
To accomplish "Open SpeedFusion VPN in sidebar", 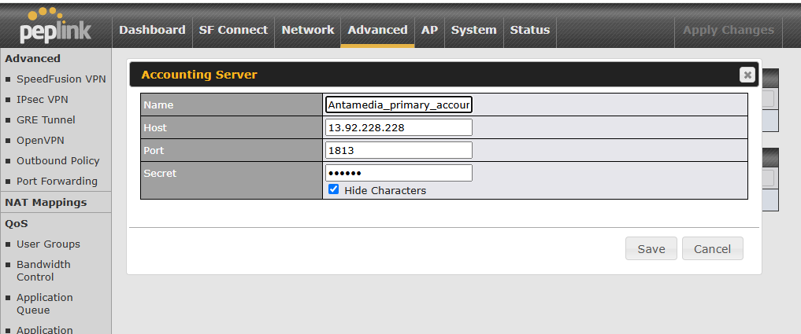I will coord(61,79).
